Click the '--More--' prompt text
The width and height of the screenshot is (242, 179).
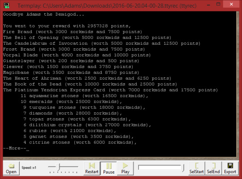pyautogui.click(x=15, y=148)
